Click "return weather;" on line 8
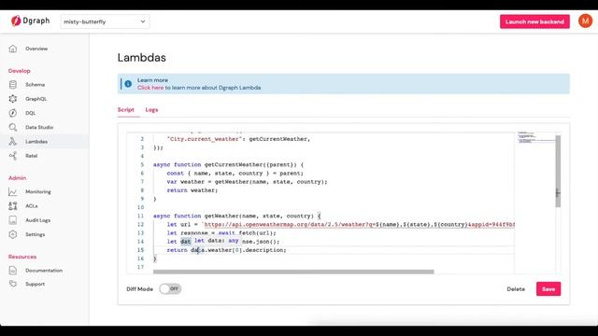 pos(192,190)
